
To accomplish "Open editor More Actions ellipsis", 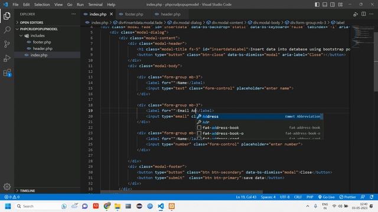I will pyautogui.click(x=372, y=14).
